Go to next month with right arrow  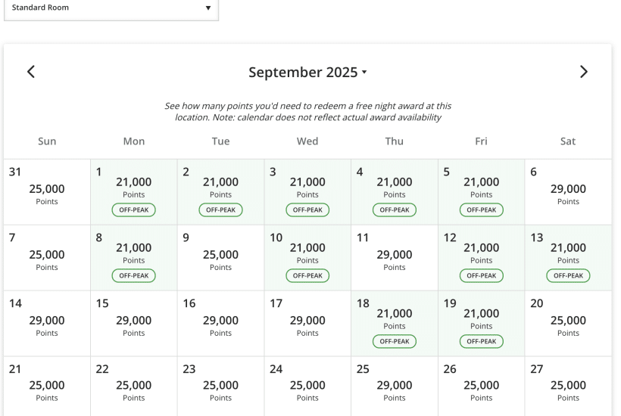pos(583,72)
